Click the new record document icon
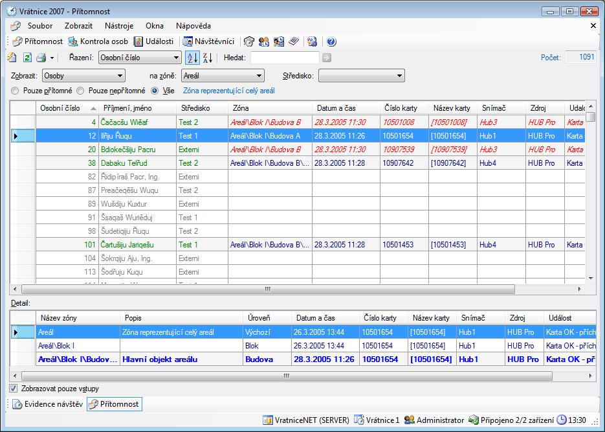 click(12, 58)
